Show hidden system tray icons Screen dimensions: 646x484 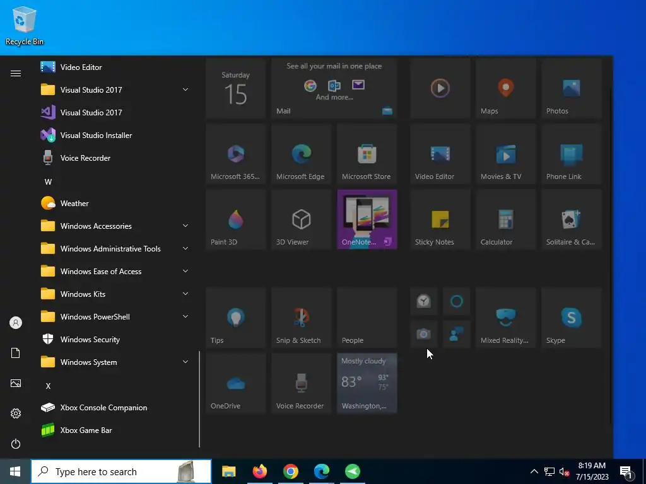pyautogui.click(x=534, y=471)
